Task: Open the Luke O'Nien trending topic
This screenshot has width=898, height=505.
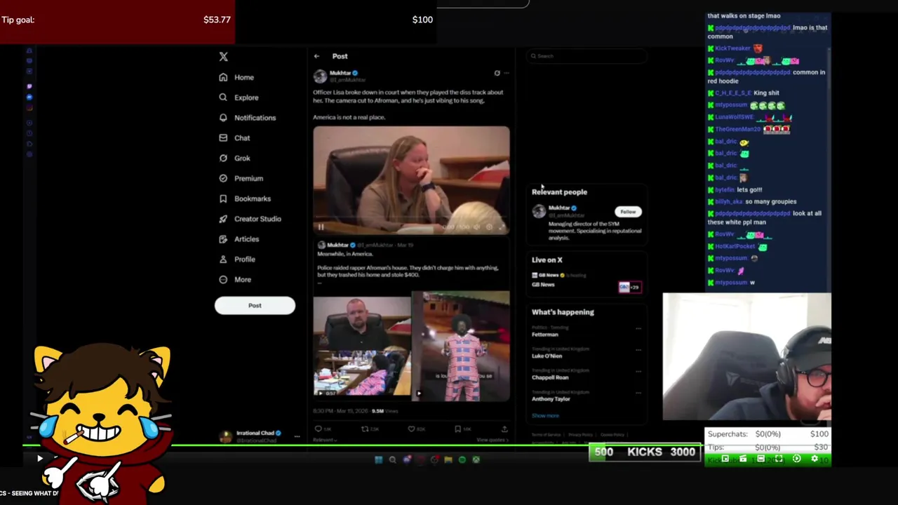Action: (x=547, y=356)
